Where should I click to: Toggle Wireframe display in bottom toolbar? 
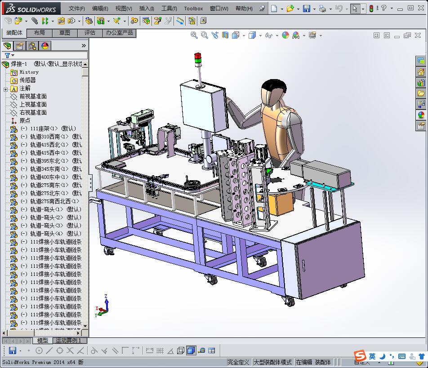[180, 350]
